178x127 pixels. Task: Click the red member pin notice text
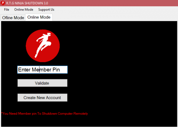pos(44,113)
